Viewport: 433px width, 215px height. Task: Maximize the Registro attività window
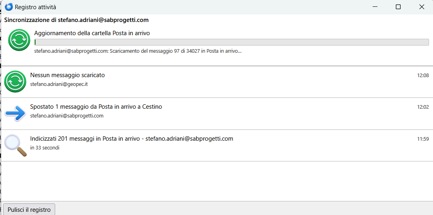(x=398, y=7)
